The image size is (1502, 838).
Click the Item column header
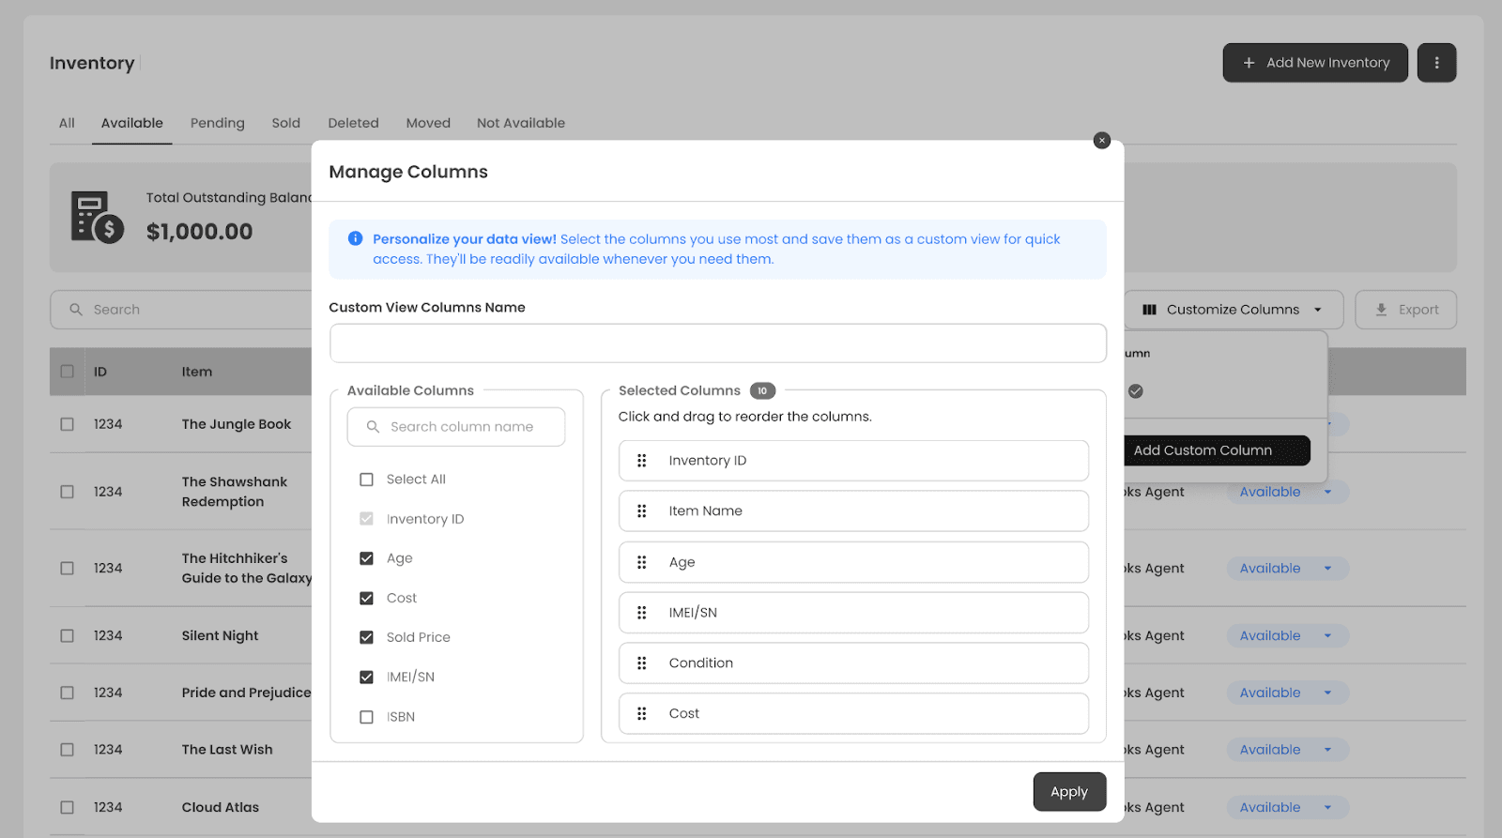tap(197, 372)
